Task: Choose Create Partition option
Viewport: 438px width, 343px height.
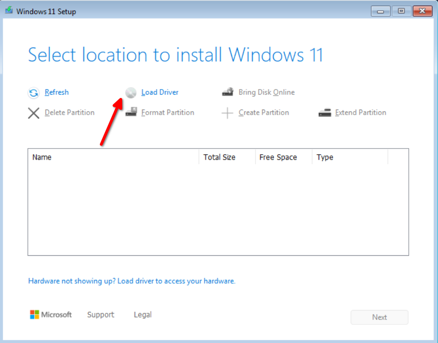Action: coord(264,113)
